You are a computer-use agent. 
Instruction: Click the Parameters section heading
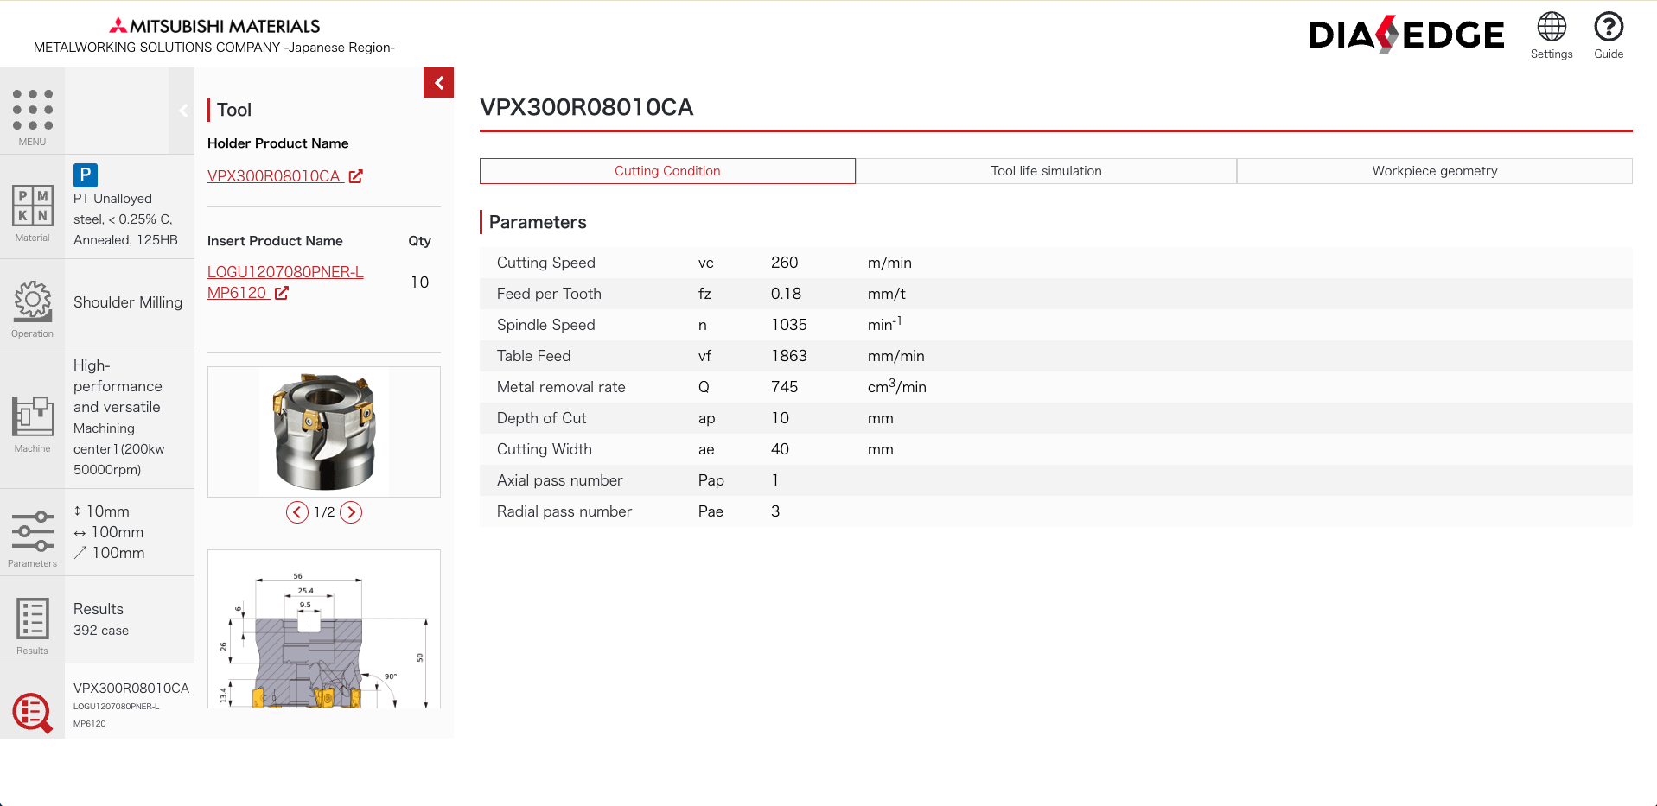[538, 222]
